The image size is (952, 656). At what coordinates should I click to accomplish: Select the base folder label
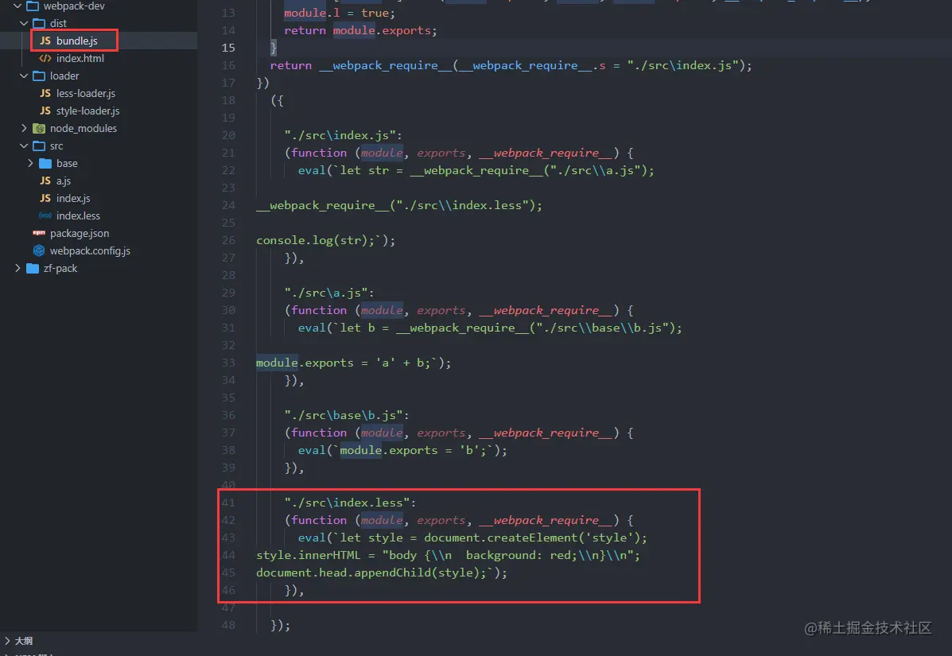tap(67, 163)
